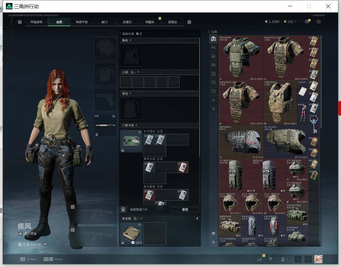The image size is (341, 267).
Task: Click the second plus team invite slot
Action: point(308,259)
